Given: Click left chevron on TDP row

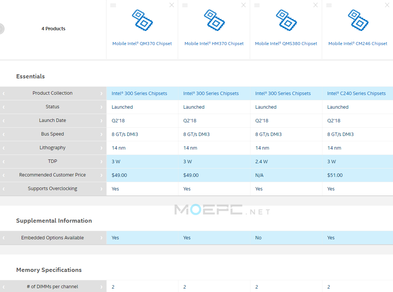Looking at the screenshot, I should pos(4,161).
